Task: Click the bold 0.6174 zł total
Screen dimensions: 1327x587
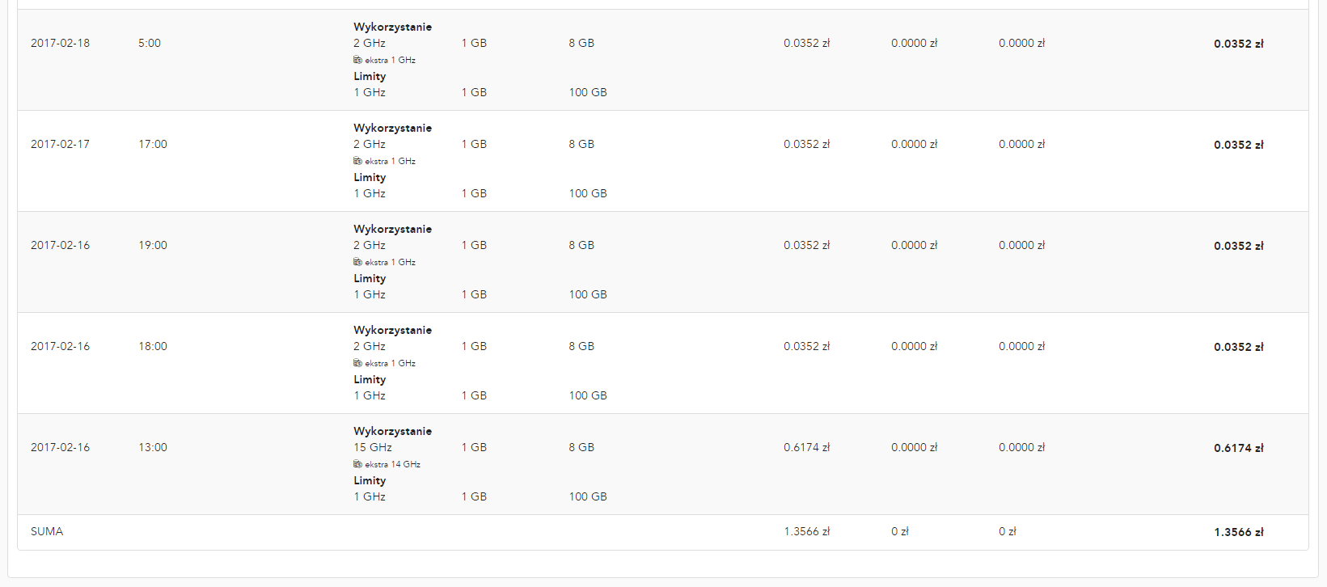Action: pyautogui.click(x=1238, y=448)
